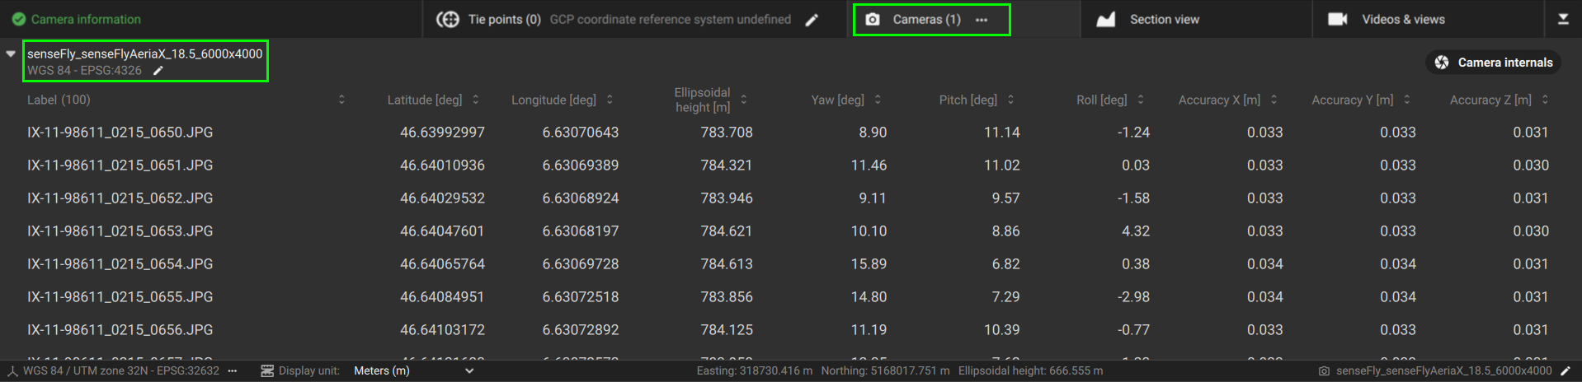Switch to the Tie points (0) tab
The image size is (1582, 382).
coord(503,19)
